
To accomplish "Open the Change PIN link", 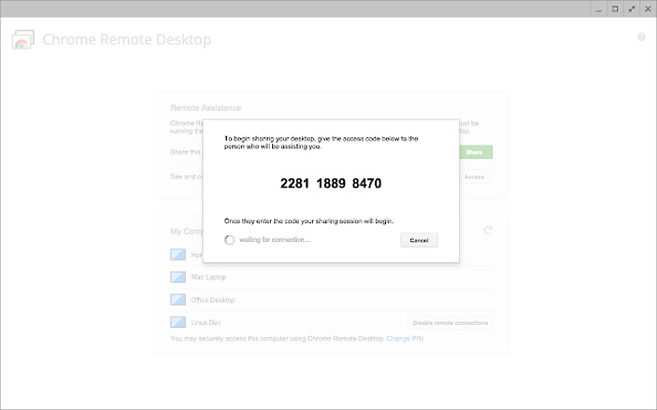I will [x=405, y=339].
